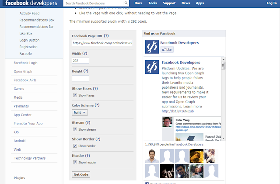Click Facebook Developers link in like count
The height and width of the screenshot is (184, 280).
[189, 144]
